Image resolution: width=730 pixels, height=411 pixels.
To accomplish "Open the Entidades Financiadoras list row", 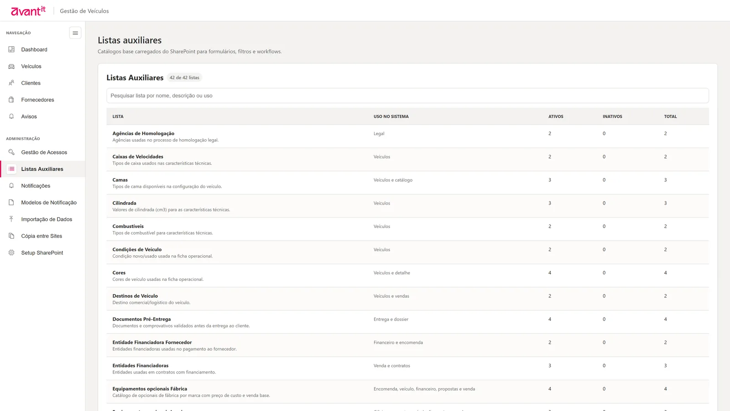I will pos(407,369).
